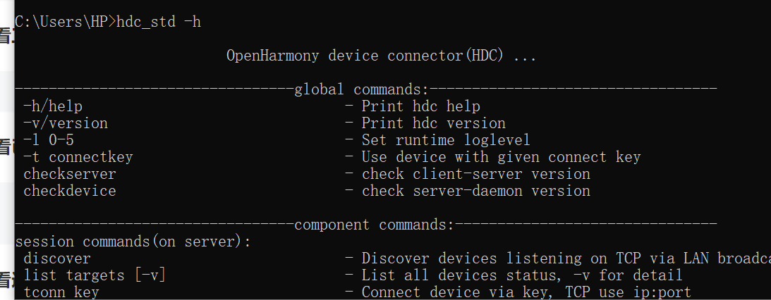Click the check client-server version description
Image resolution: width=771 pixels, height=300 pixels.
click(475, 174)
